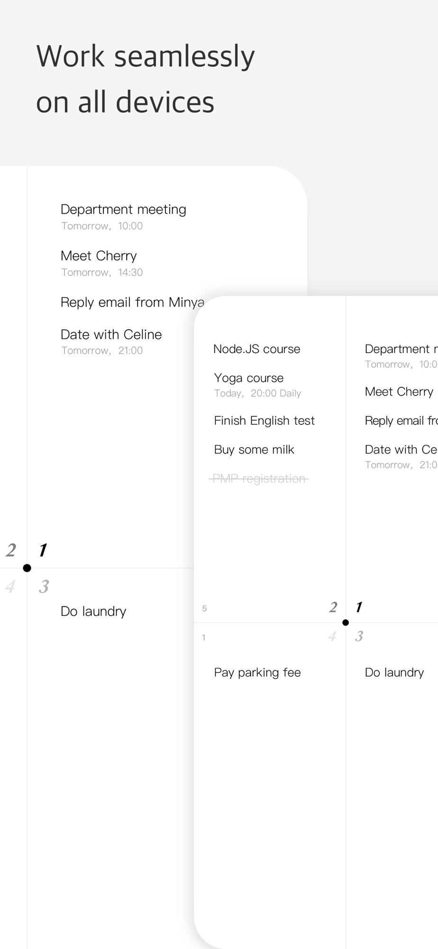Click completed PMP registration task
This screenshot has width=438, height=949.
coord(259,479)
